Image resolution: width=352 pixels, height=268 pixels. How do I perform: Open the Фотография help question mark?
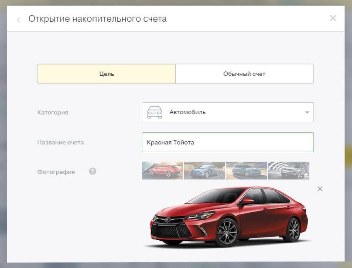92,171
